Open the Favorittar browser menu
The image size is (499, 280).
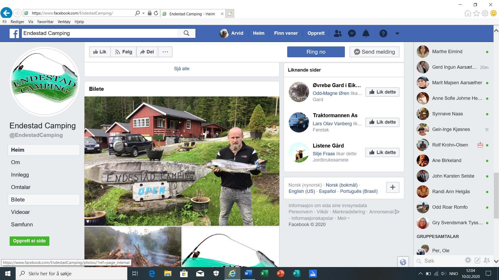coord(45,22)
